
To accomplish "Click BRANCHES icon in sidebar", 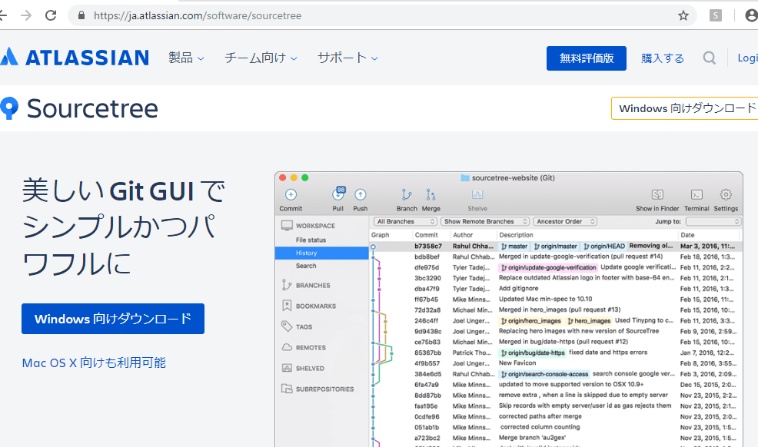I will 287,285.
